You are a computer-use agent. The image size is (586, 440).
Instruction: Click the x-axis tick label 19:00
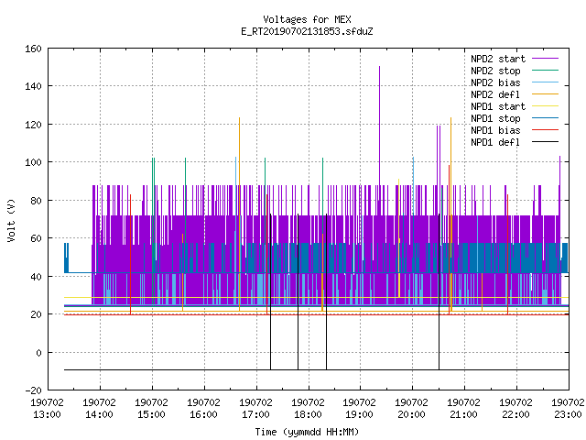(x=359, y=414)
